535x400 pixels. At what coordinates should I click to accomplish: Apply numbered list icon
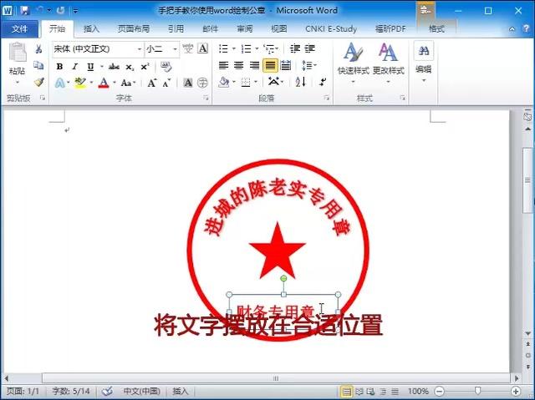click(x=246, y=48)
